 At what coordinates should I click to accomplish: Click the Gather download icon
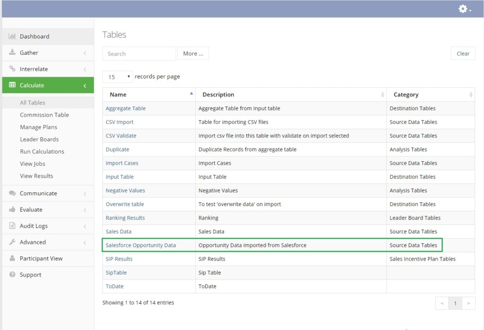coord(12,52)
